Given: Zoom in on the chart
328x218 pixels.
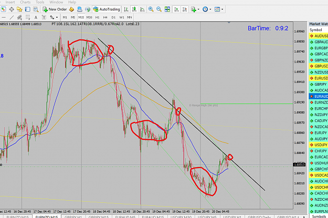Looking at the screenshot, I should pos(151,9).
